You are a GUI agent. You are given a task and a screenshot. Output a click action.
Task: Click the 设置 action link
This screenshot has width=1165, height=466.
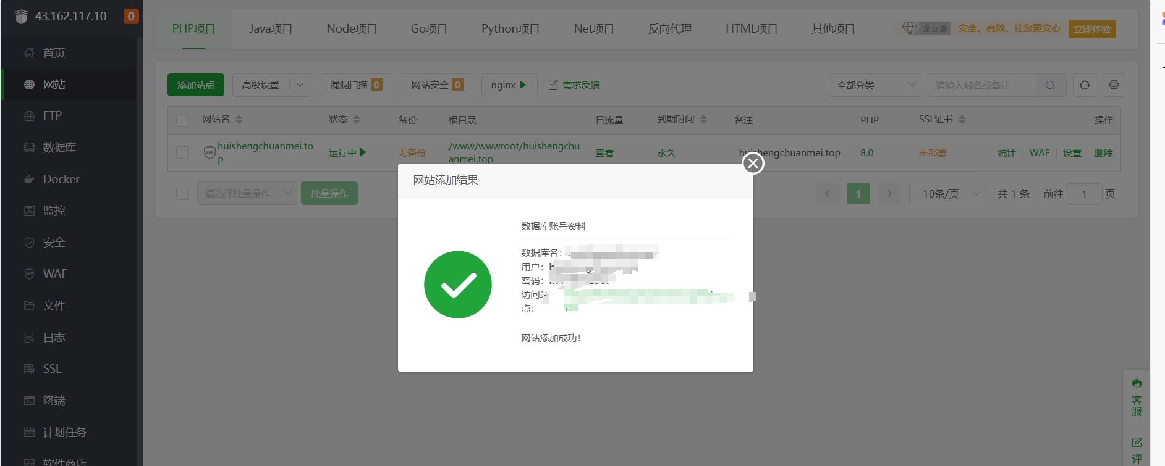point(1072,153)
